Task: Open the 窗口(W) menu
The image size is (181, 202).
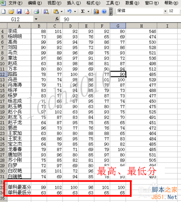Action: pos(152,3)
